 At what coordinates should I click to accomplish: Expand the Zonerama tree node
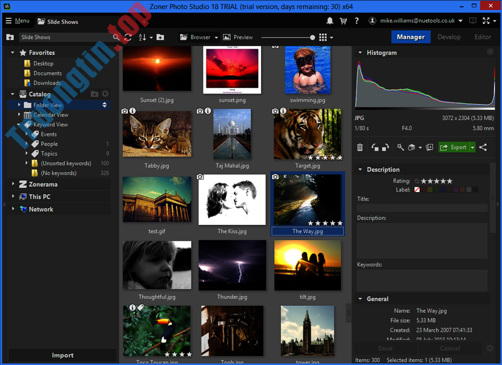pyautogui.click(x=13, y=184)
